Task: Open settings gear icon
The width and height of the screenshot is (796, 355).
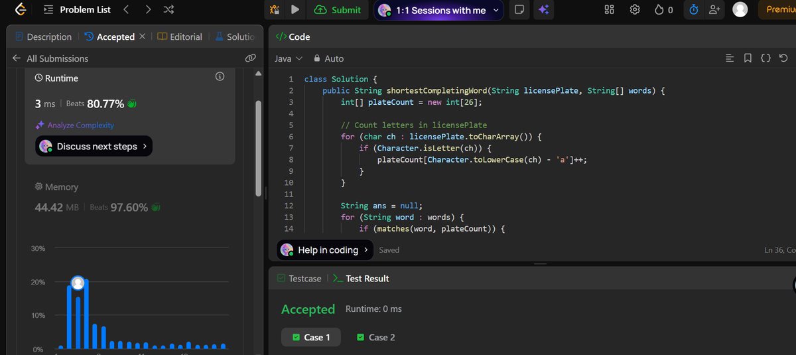Action: pyautogui.click(x=635, y=9)
